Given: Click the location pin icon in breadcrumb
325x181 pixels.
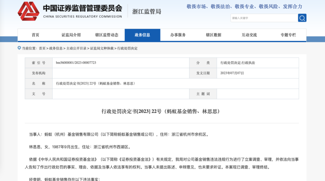Looking at the screenshot, I should pyautogui.click(x=19, y=48).
